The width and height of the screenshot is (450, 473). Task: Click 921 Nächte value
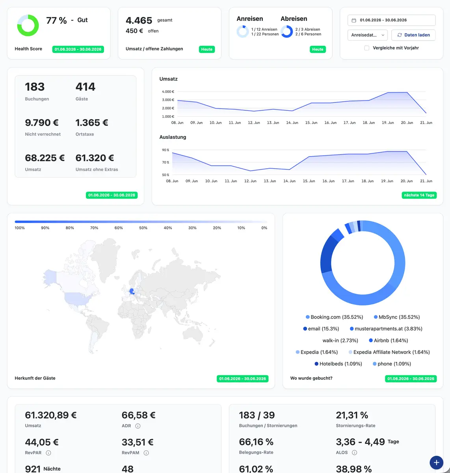43,469
